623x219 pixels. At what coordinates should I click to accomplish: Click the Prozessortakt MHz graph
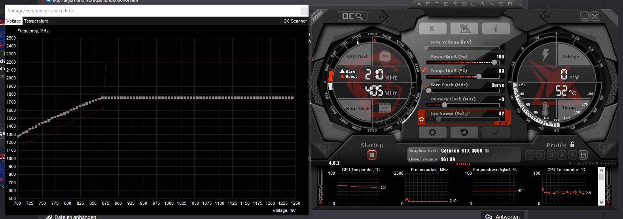point(426,188)
